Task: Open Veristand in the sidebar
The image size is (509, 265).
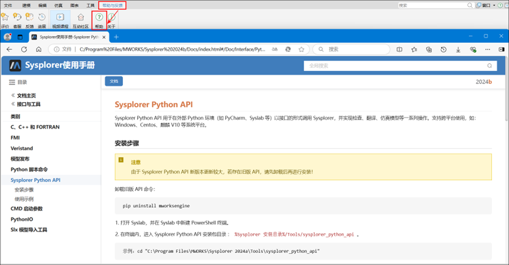Action: [22, 149]
